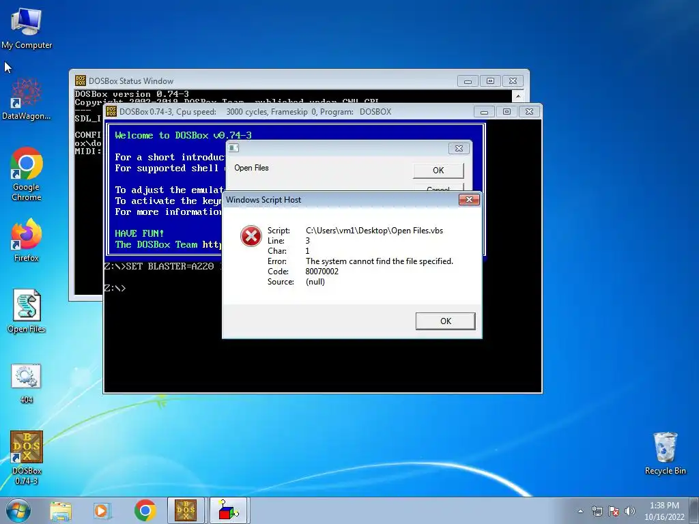The width and height of the screenshot is (699, 524).
Task: Click OK in Windows Script Host error
Action: pos(445,321)
